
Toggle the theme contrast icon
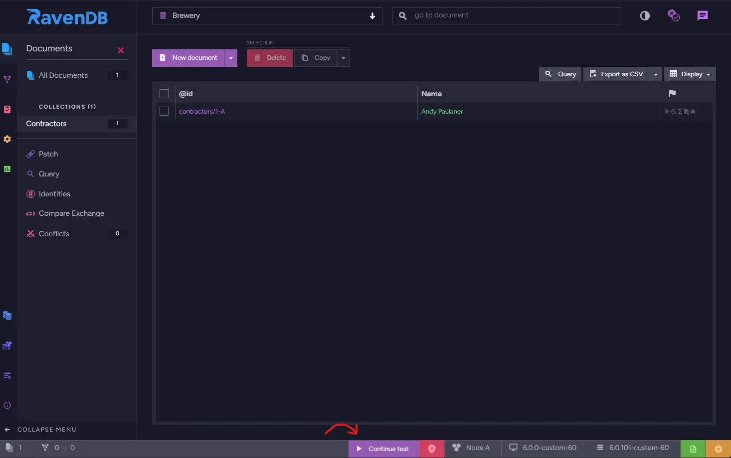645,15
